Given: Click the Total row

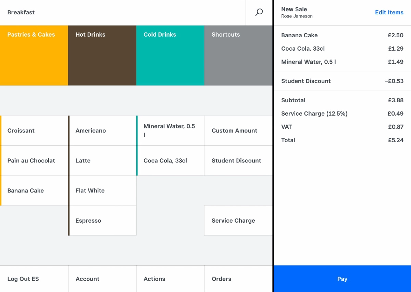Looking at the screenshot, I should pos(342,140).
